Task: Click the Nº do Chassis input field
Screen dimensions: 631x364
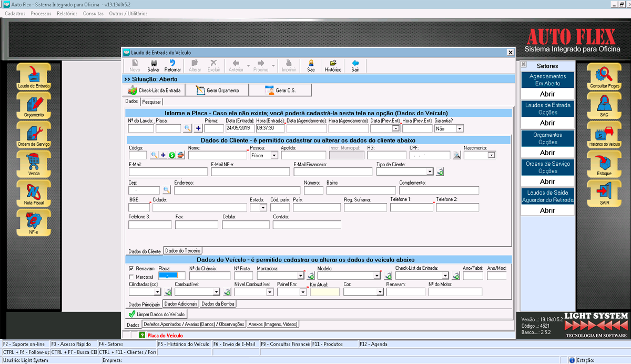Action: (x=210, y=276)
